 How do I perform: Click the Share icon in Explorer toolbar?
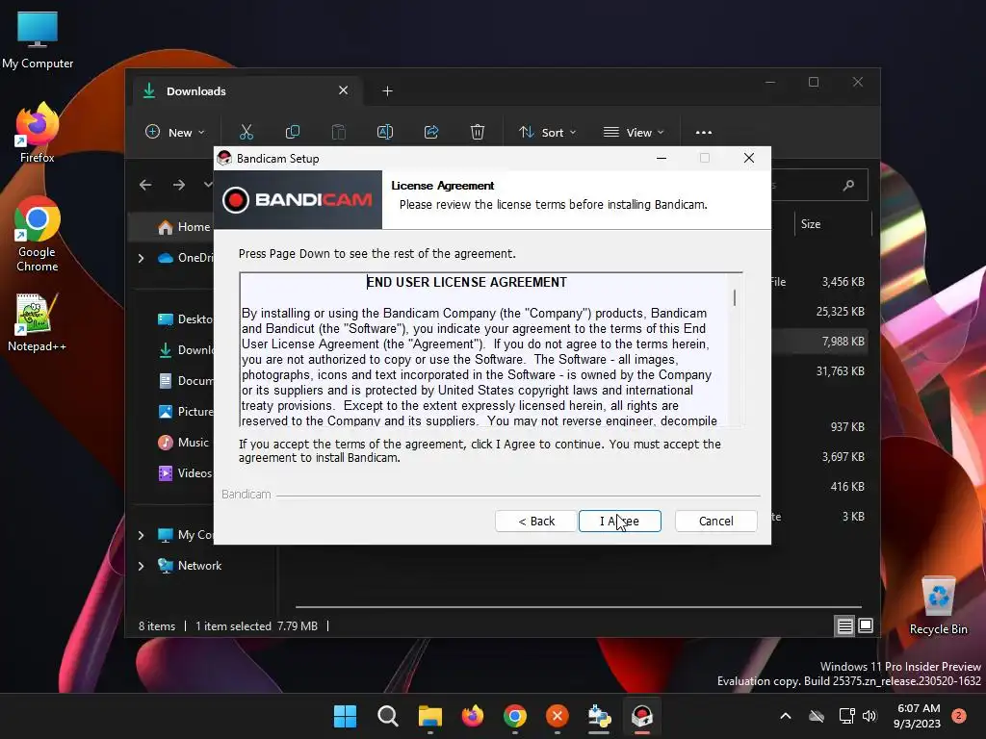(x=431, y=132)
